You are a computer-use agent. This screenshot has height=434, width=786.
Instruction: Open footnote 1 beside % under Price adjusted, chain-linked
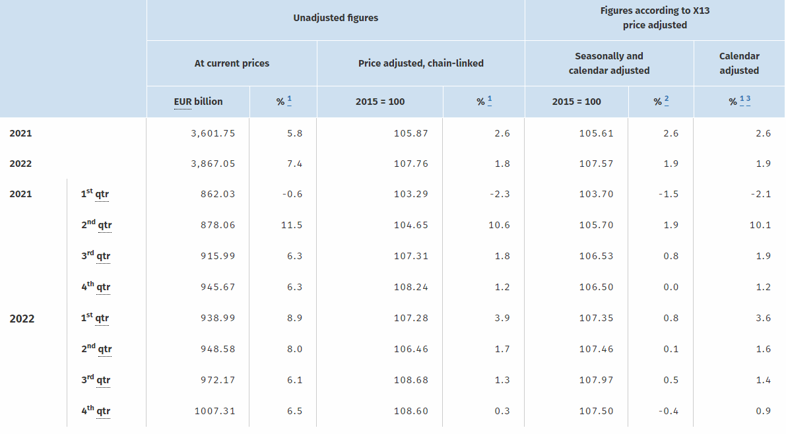tap(490, 101)
